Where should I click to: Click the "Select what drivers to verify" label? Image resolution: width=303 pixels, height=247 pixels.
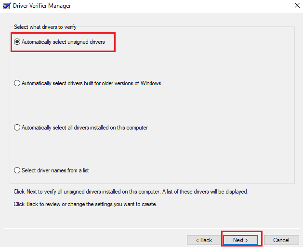[45, 27]
